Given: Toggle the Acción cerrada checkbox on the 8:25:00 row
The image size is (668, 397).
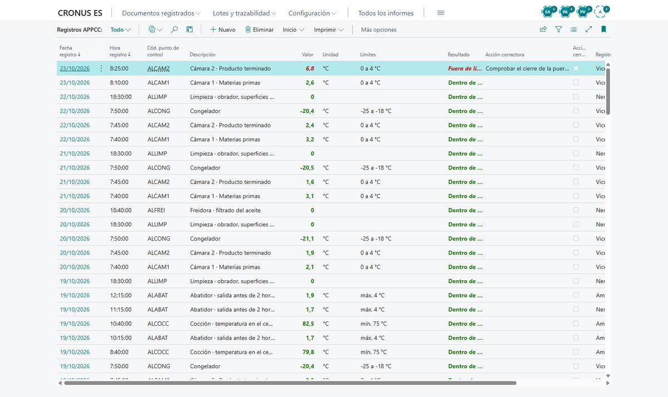Looking at the screenshot, I should click(576, 68).
